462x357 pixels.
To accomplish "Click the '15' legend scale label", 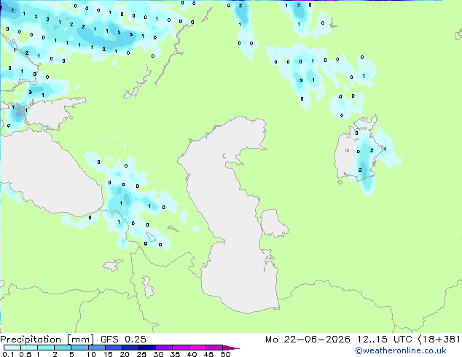I will [108, 354].
